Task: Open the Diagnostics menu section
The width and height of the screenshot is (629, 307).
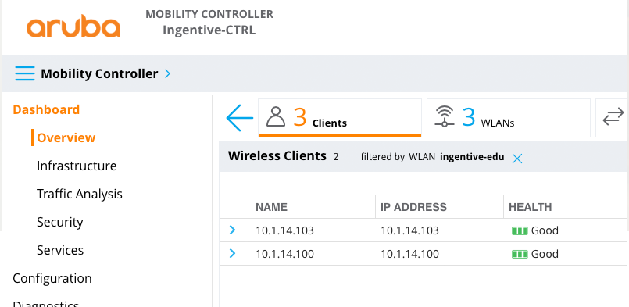Action: (46, 303)
